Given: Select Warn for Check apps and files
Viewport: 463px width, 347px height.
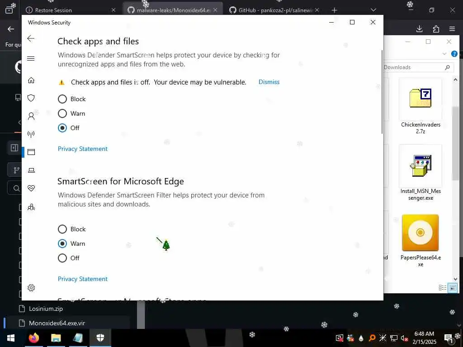Looking at the screenshot, I should (62, 113).
